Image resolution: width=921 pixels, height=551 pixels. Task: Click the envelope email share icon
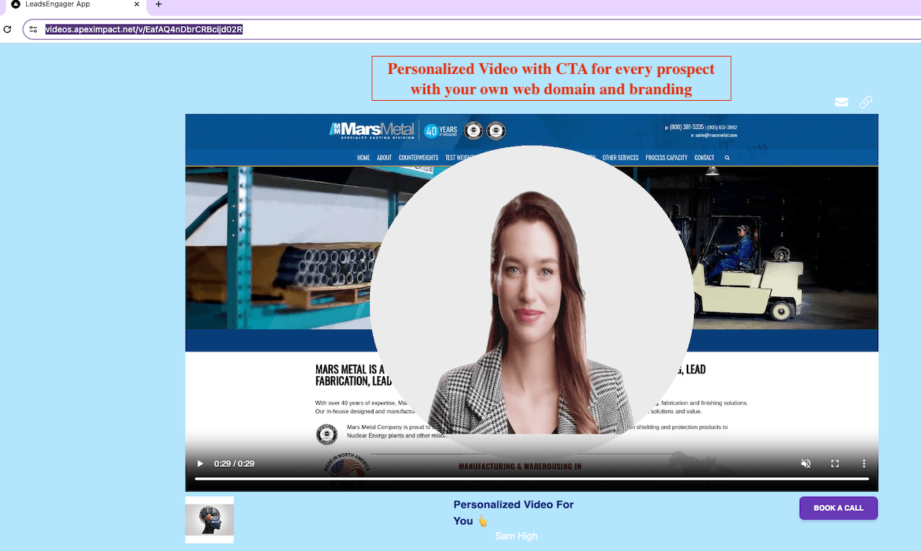pyautogui.click(x=841, y=102)
